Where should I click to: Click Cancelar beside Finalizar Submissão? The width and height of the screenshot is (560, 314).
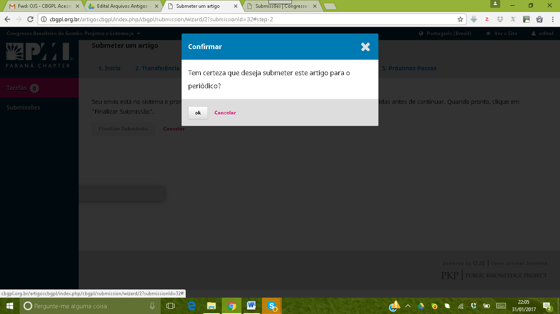pos(174,128)
